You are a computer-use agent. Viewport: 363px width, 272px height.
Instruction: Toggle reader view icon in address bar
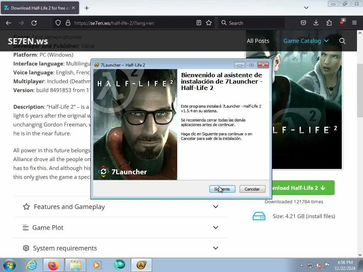(199, 23)
